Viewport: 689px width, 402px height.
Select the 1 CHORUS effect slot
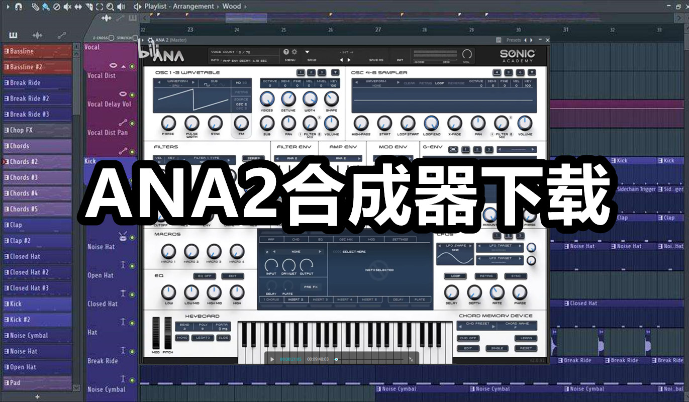pos(271,299)
